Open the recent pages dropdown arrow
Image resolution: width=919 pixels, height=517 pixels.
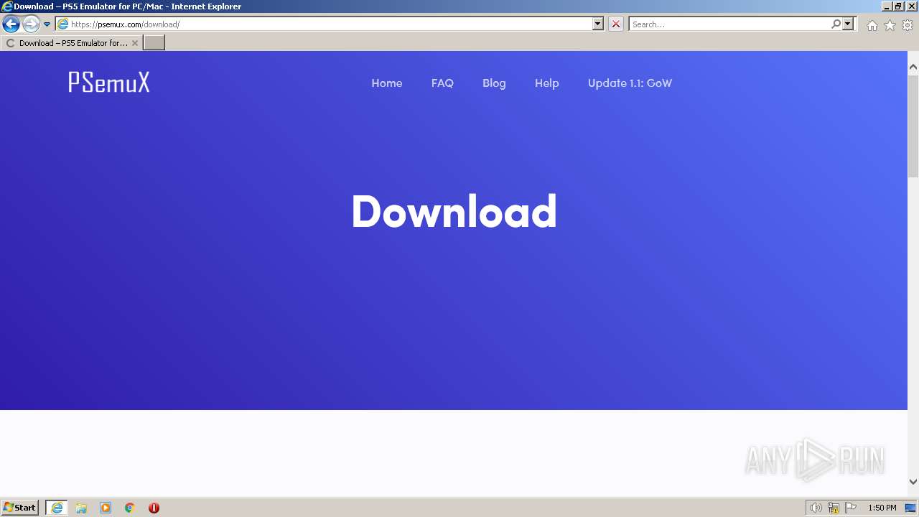pyautogui.click(x=47, y=24)
